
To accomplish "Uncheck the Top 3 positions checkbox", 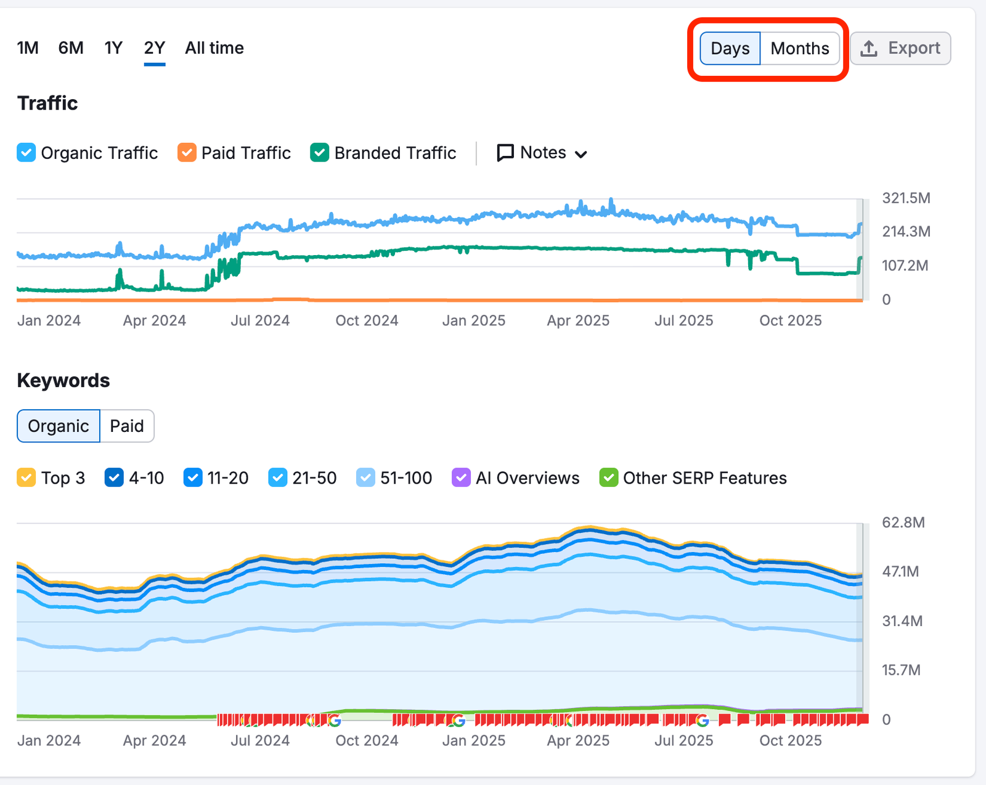I will click(25, 478).
